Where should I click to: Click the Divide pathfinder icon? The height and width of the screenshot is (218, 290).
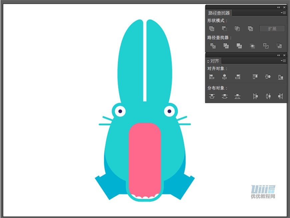(x=213, y=46)
